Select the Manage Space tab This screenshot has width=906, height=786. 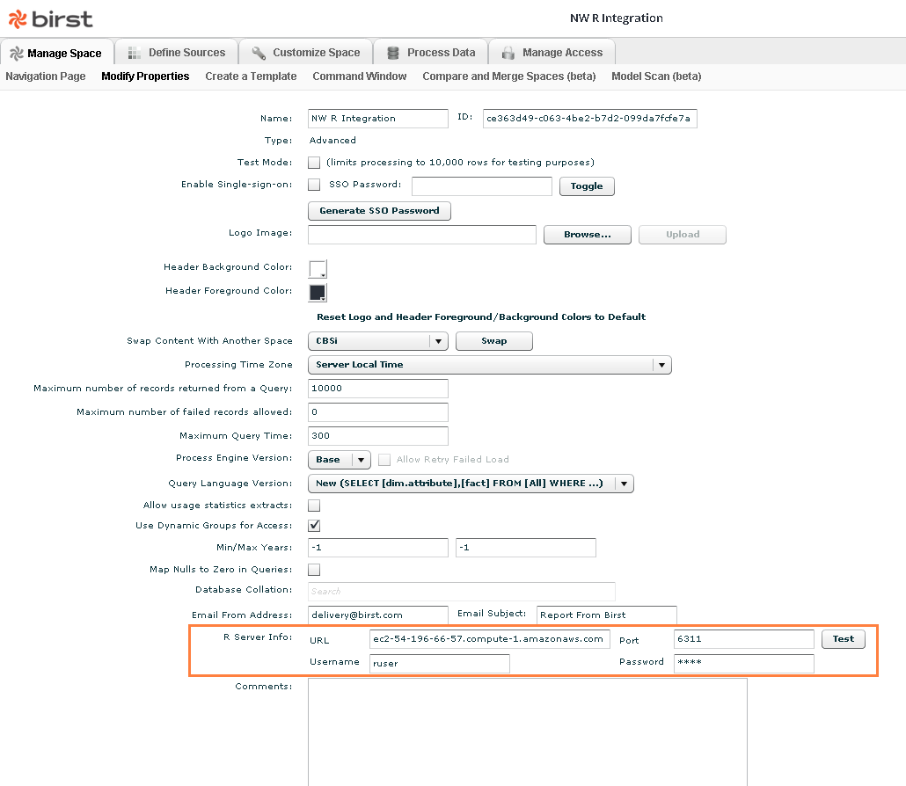pyautogui.click(x=56, y=53)
